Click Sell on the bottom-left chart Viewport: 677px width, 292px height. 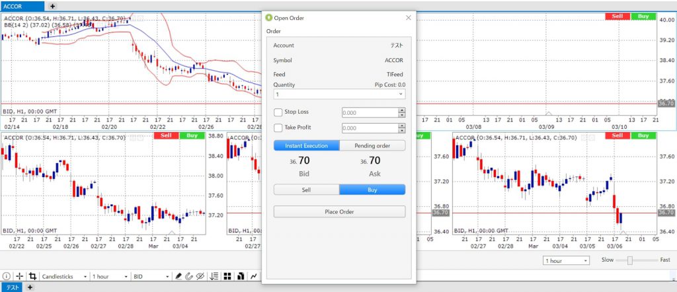[166, 136]
